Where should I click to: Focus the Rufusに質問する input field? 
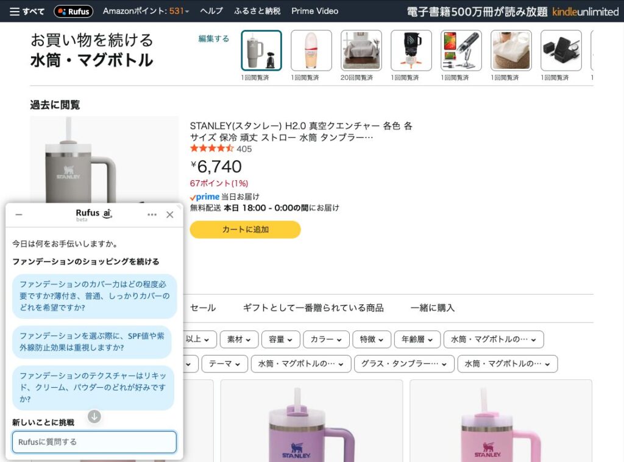94,442
